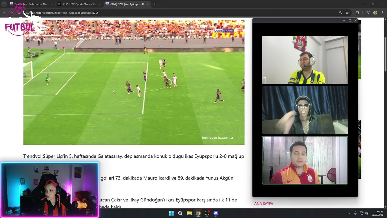387x218 pixels.
Task: Open the network tray icon
Action: 362,213
